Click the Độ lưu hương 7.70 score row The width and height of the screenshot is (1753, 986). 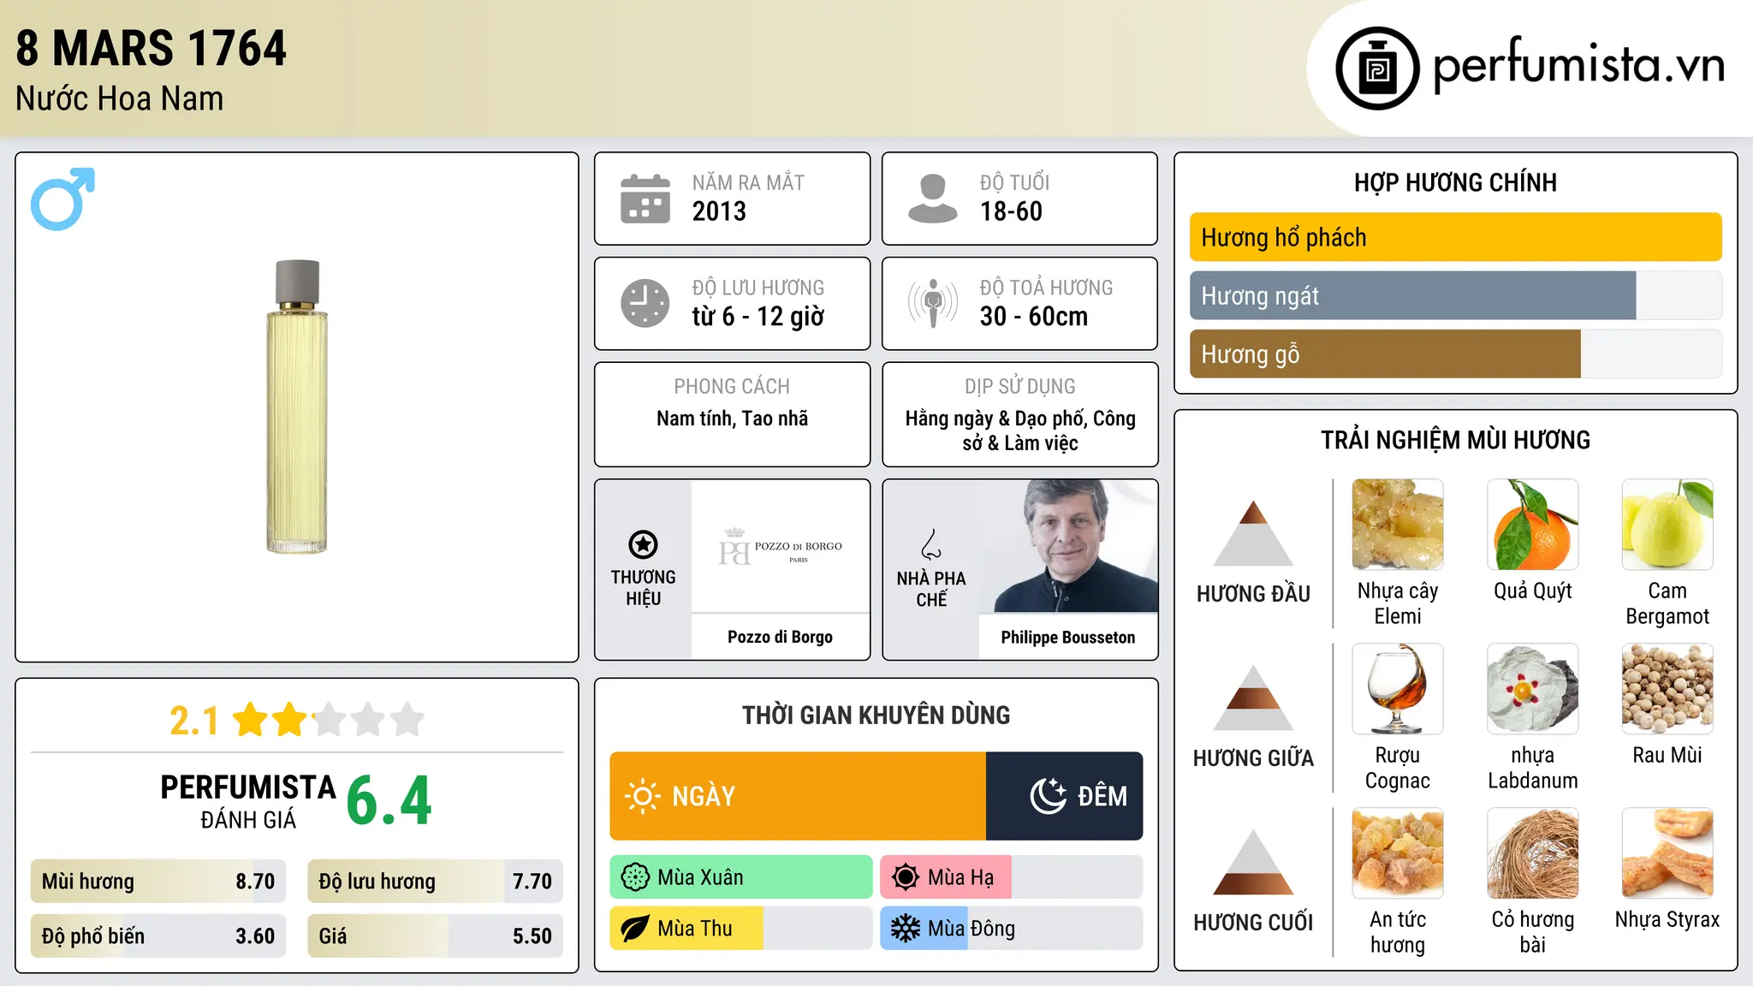[435, 882]
